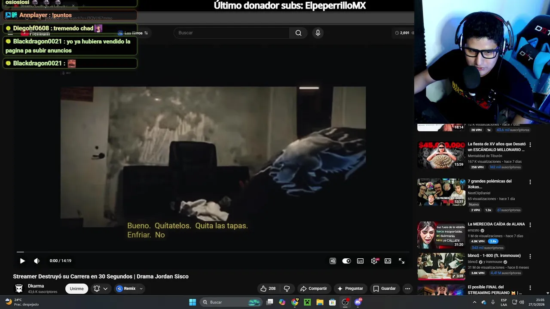Open options for El posible FINAL del STREAMING
The height and width of the screenshot is (309, 550).
pos(530,288)
